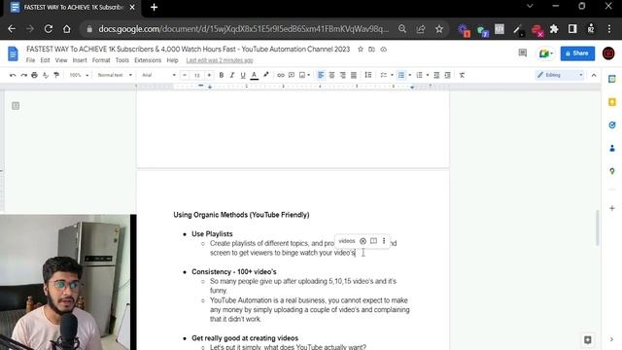Open Maps in the side panel
Screen dimensions: 622x350
tap(612, 171)
